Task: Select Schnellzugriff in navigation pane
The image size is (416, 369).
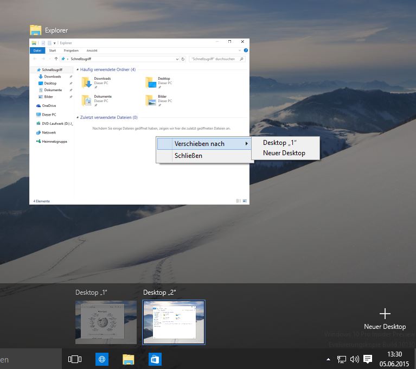Action: click(x=52, y=70)
